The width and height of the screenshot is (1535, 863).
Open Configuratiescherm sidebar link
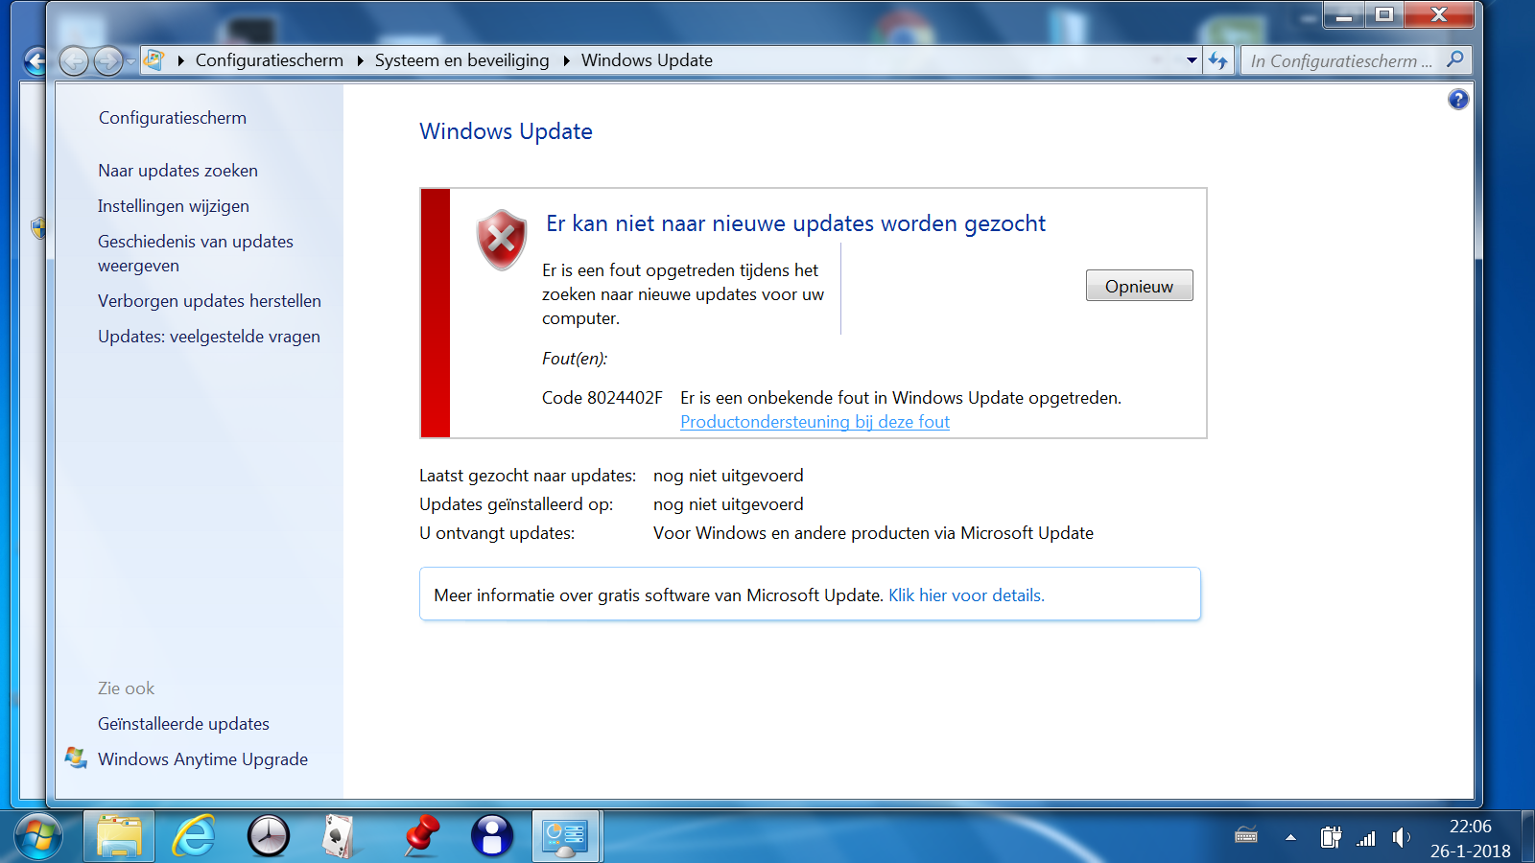tap(173, 118)
